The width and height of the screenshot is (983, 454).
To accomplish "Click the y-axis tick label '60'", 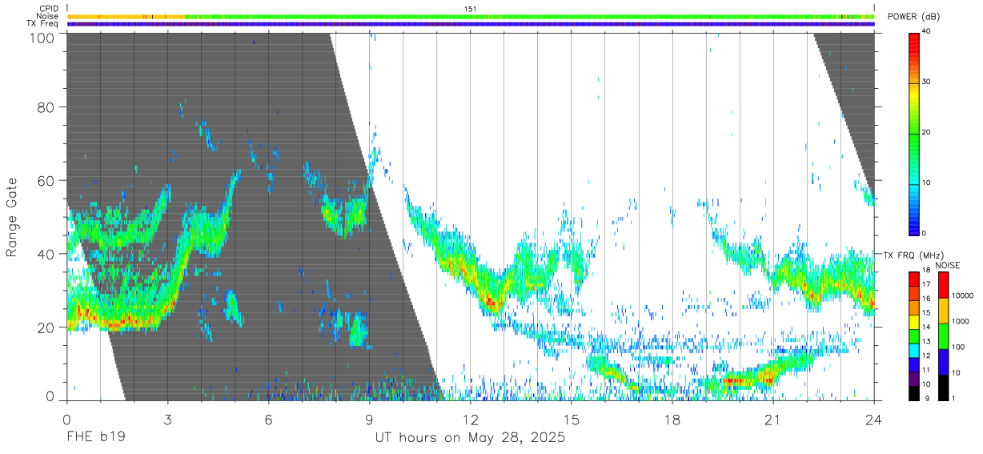I will (46, 180).
